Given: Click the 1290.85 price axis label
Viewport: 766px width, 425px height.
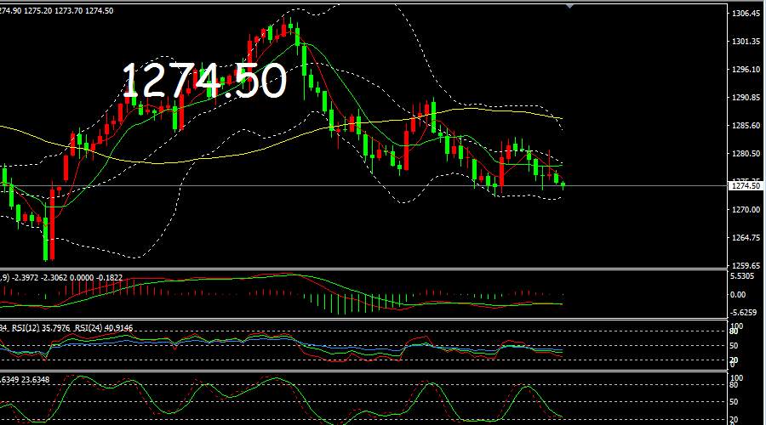Looking at the screenshot, I should coord(746,98).
